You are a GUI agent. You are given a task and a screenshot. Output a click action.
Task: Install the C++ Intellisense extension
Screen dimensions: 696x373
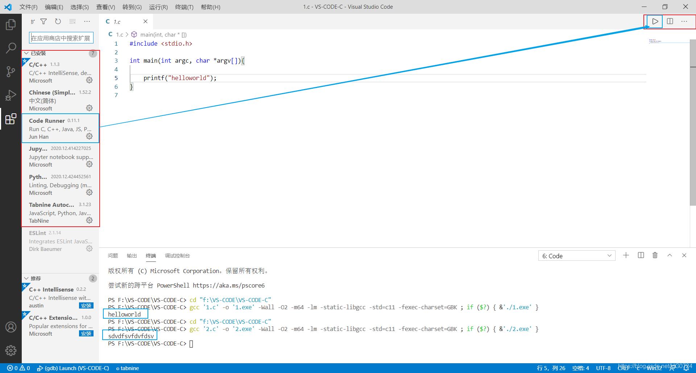coord(86,306)
